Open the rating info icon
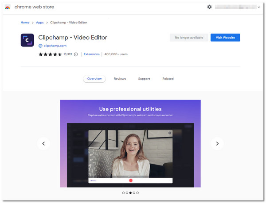The width and height of the screenshot is (266, 203). click(76, 54)
